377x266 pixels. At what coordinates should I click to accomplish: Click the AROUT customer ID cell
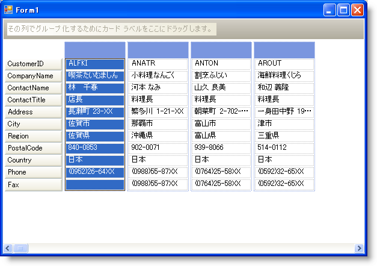[x=284, y=64]
